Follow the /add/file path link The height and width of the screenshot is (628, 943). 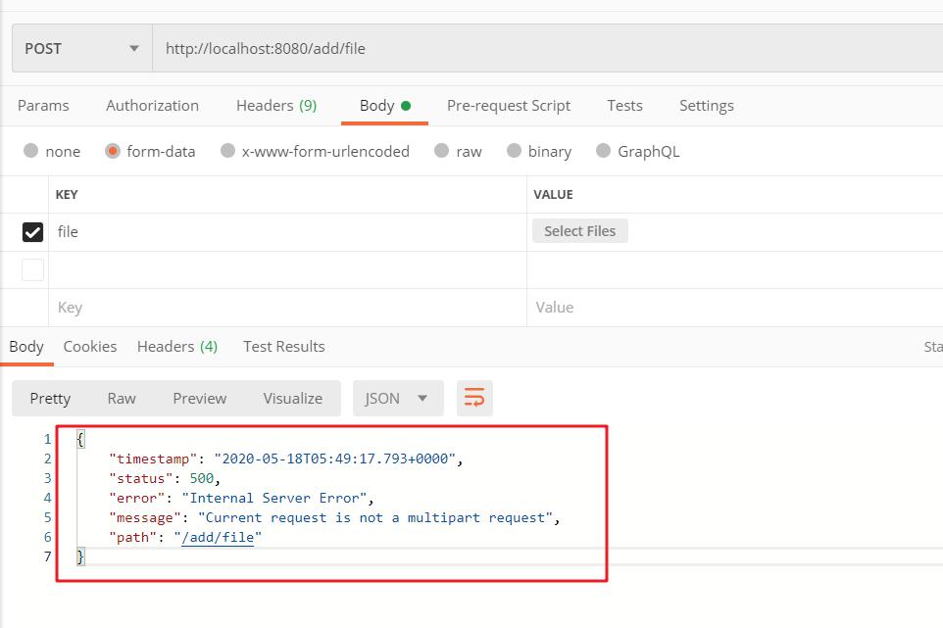[x=218, y=537]
